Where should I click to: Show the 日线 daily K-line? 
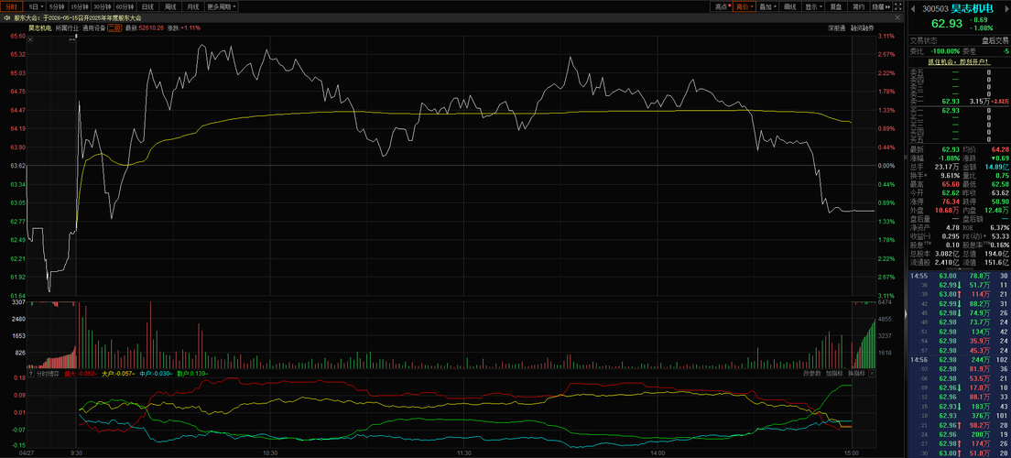click(x=147, y=6)
